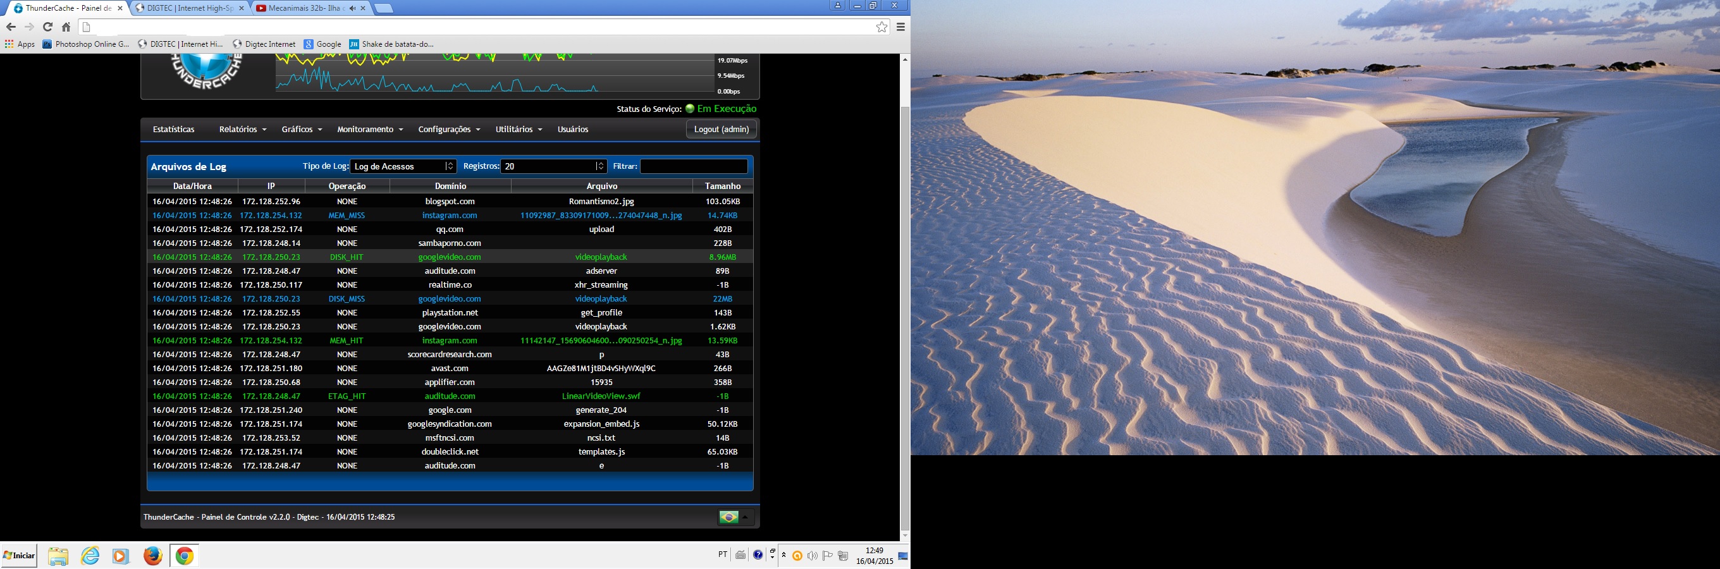Focus the Filtrar input field
Image resolution: width=1720 pixels, height=569 pixels.
click(x=694, y=166)
